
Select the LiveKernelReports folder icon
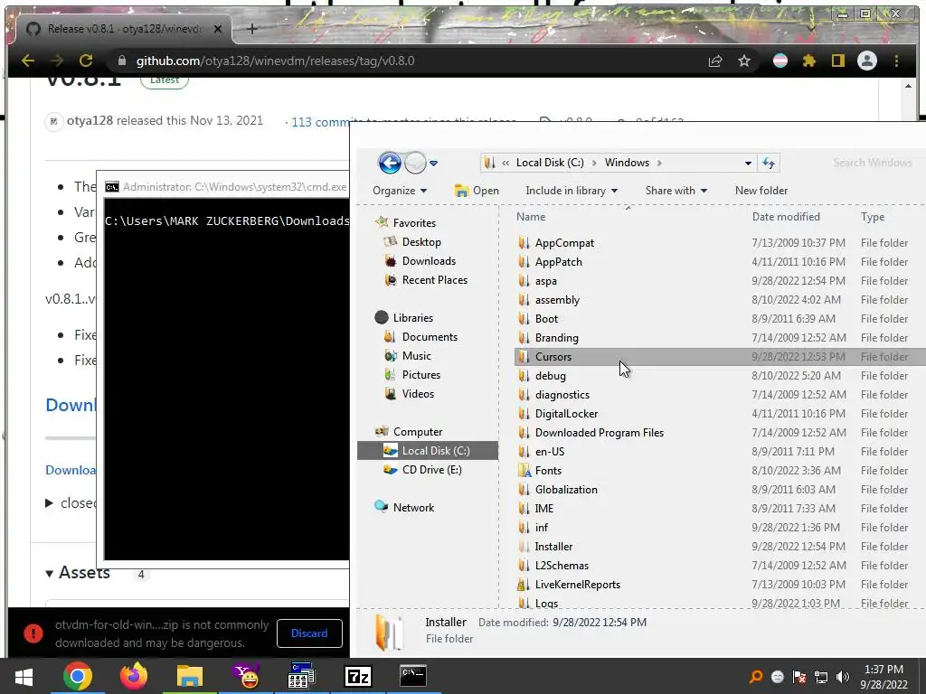click(x=524, y=585)
